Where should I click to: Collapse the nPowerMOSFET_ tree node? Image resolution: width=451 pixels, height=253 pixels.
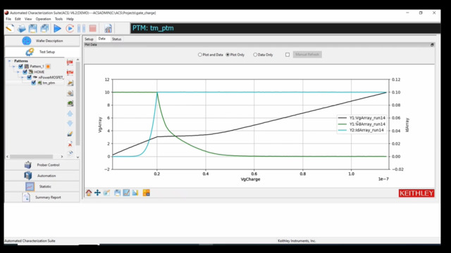[x=23, y=77]
